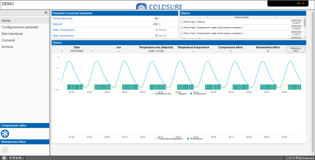
Task: Click green check of alarm dated 11:45:57
Action: (182, 33)
